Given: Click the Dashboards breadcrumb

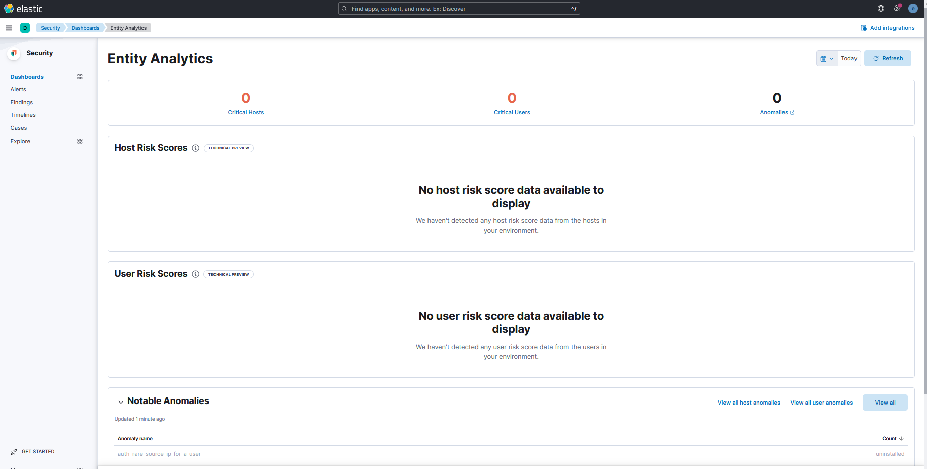Looking at the screenshot, I should pyautogui.click(x=85, y=28).
